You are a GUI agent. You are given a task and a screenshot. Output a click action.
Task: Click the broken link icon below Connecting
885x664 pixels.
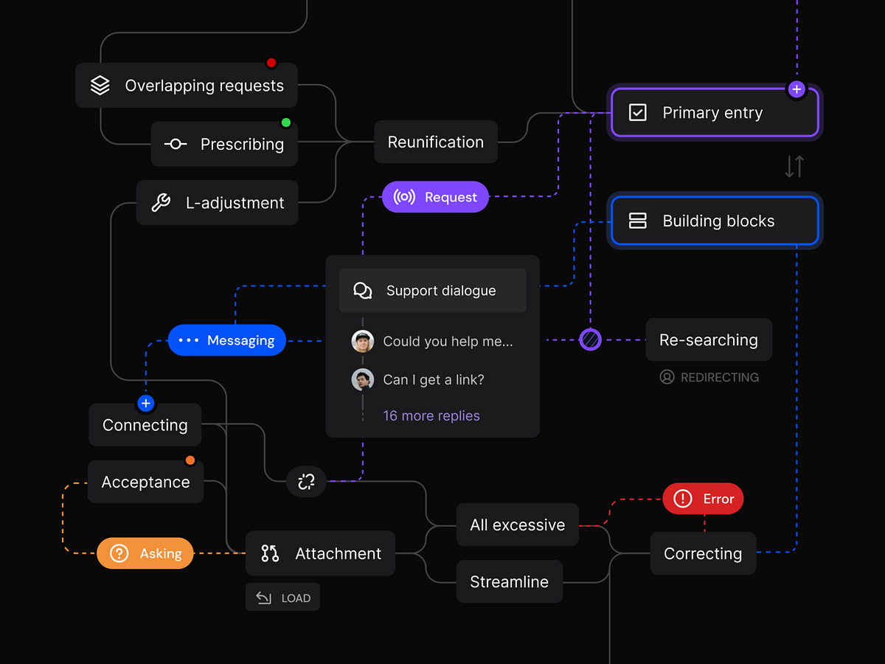coord(306,481)
